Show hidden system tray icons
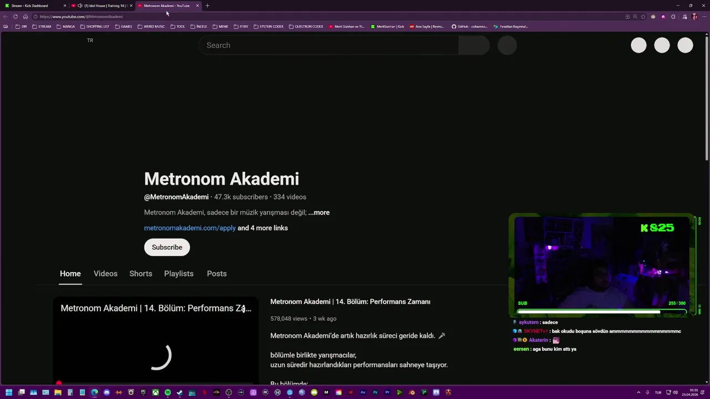710x399 pixels. pyautogui.click(x=638, y=392)
